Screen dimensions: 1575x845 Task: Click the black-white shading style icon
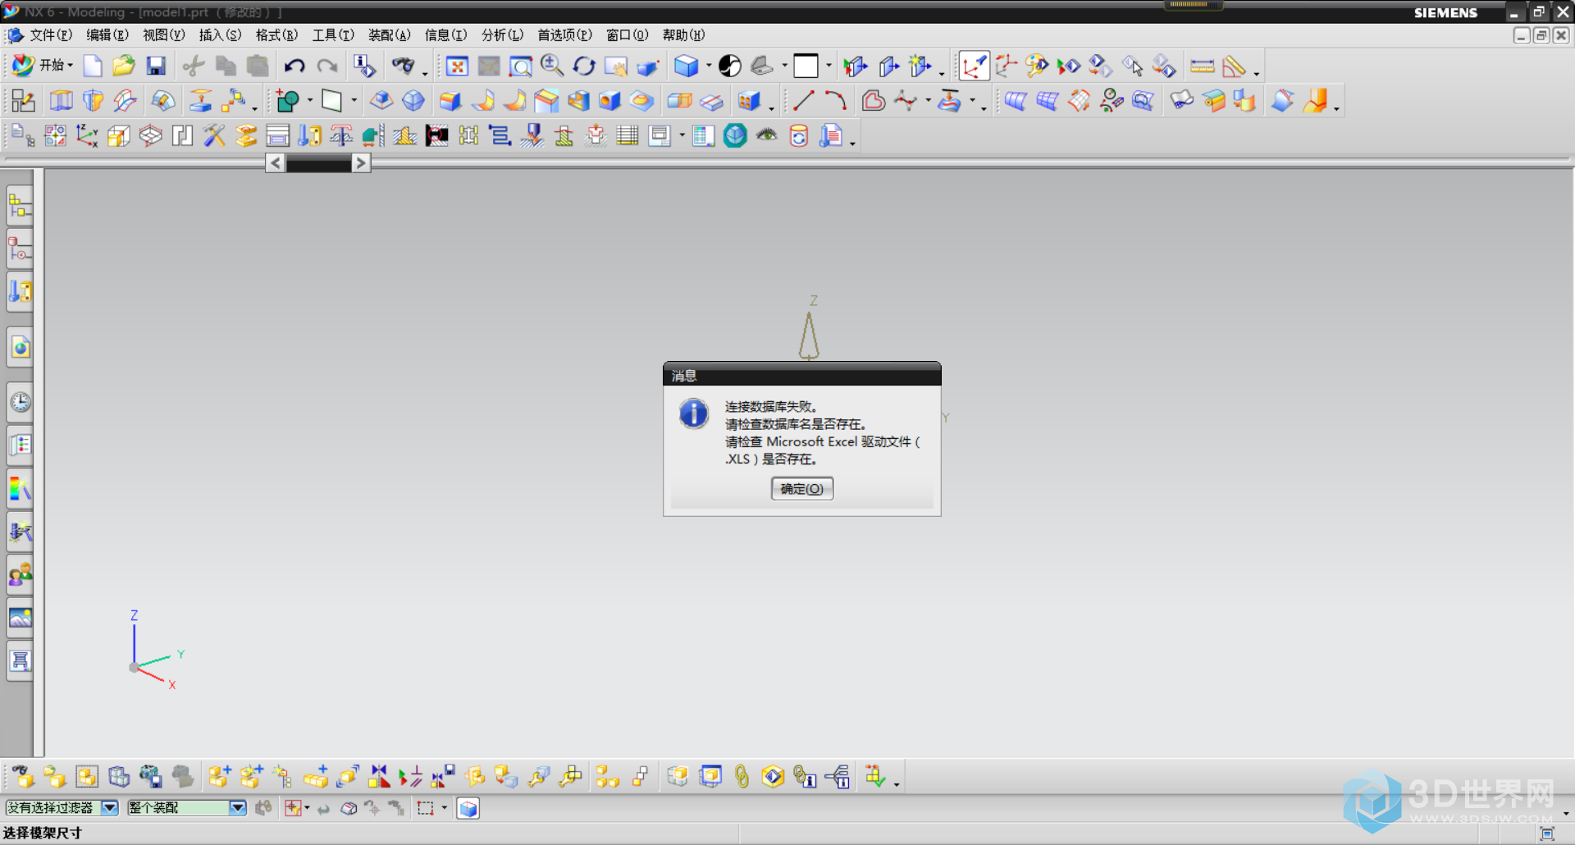point(730,66)
